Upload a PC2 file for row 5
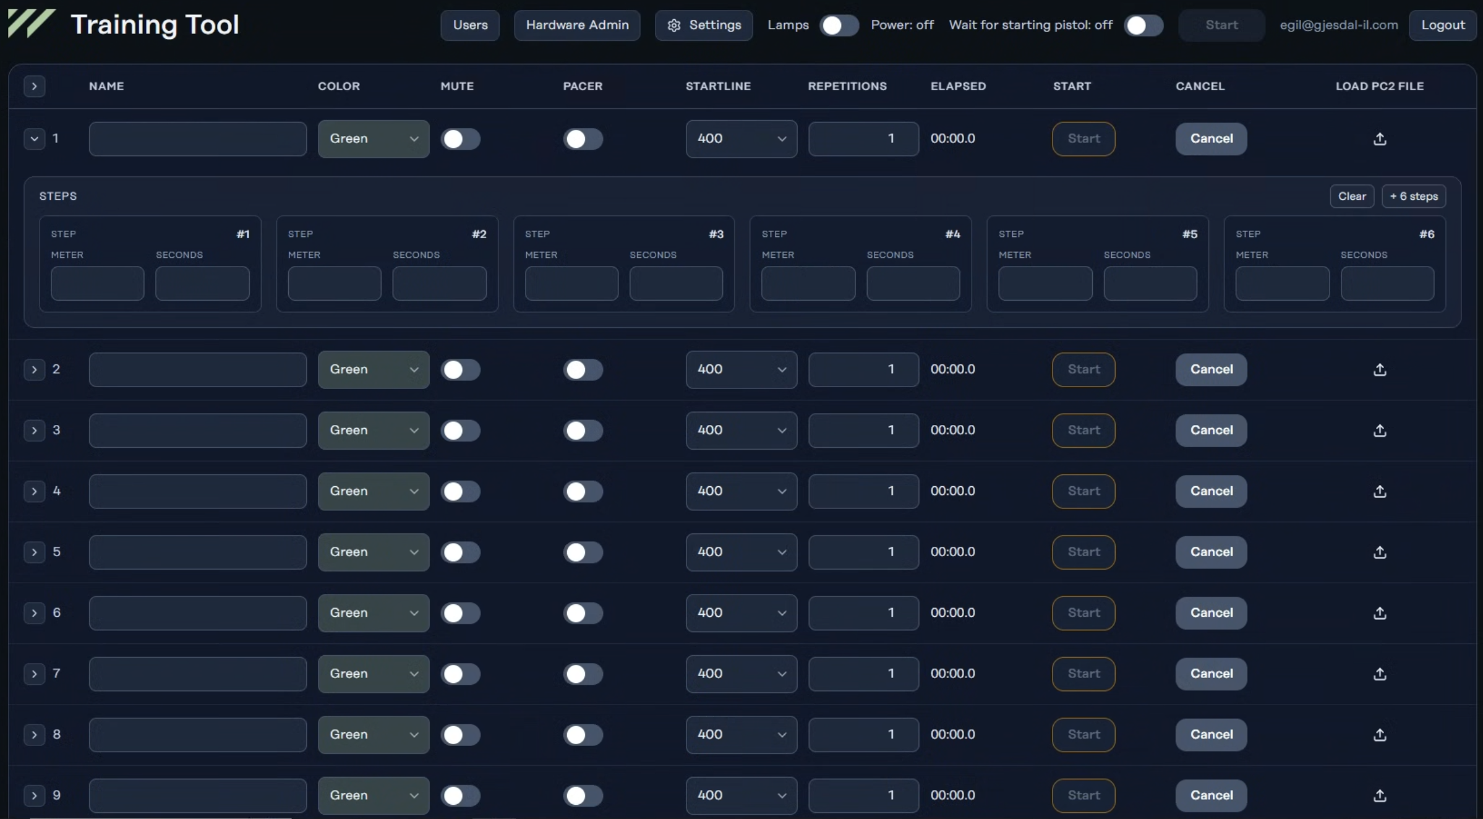Image resolution: width=1483 pixels, height=819 pixels. [x=1379, y=552]
